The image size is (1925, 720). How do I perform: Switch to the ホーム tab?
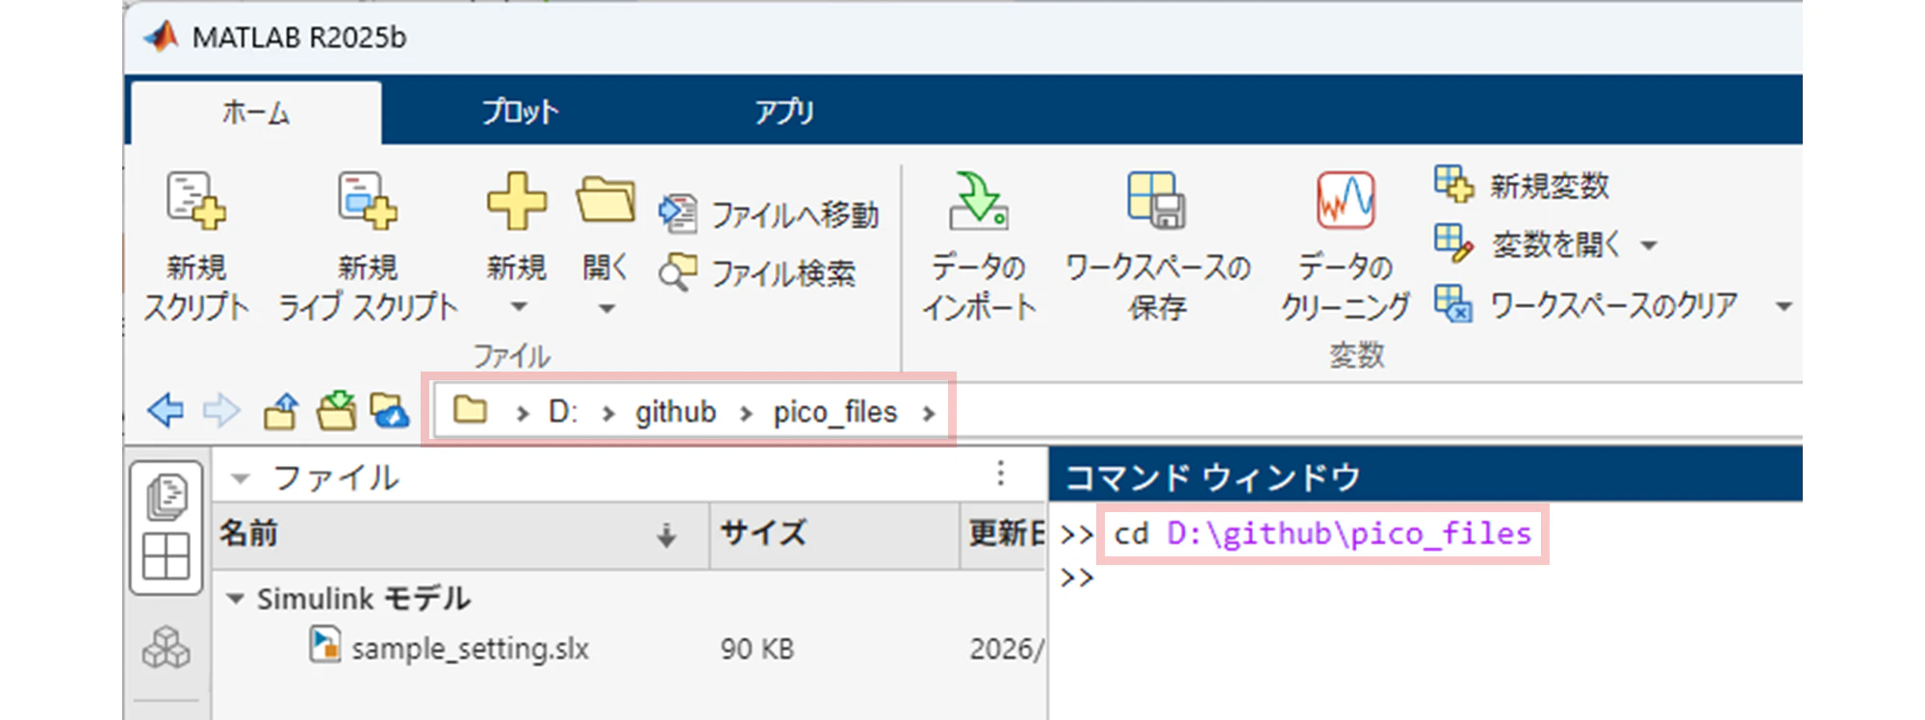coord(256,113)
